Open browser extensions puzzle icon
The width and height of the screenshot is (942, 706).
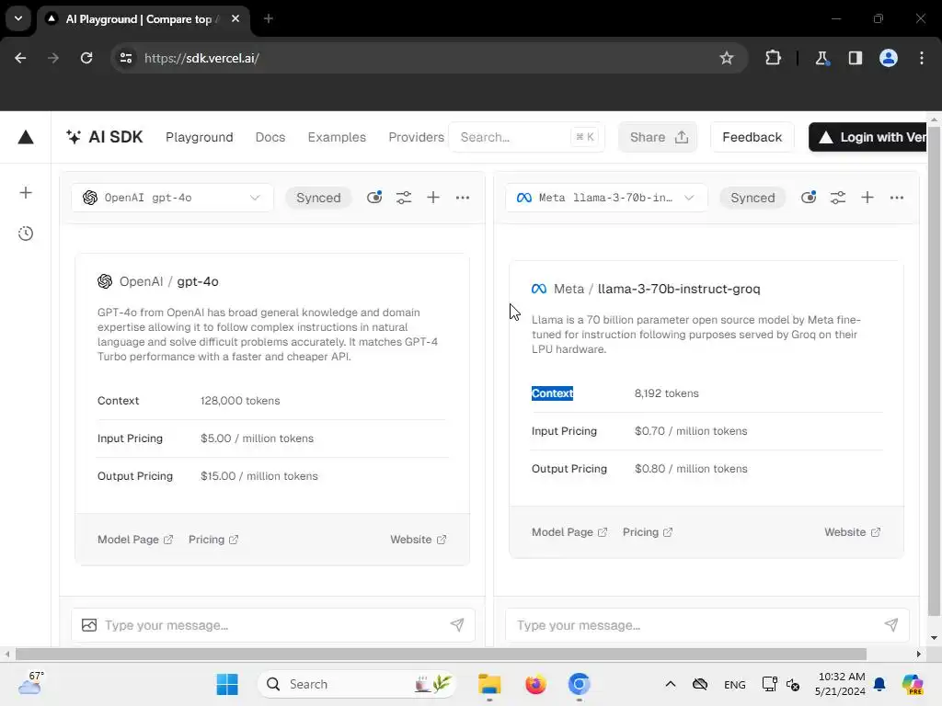point(773,58)
